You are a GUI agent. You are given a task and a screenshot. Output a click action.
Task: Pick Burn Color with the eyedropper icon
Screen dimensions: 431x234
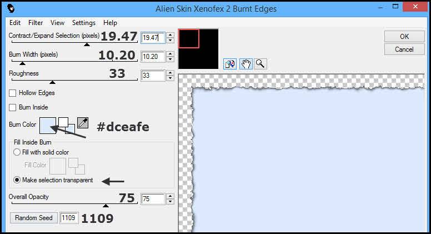tap(83, 123)
